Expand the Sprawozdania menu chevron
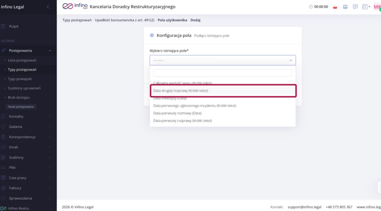 point(50,198)
